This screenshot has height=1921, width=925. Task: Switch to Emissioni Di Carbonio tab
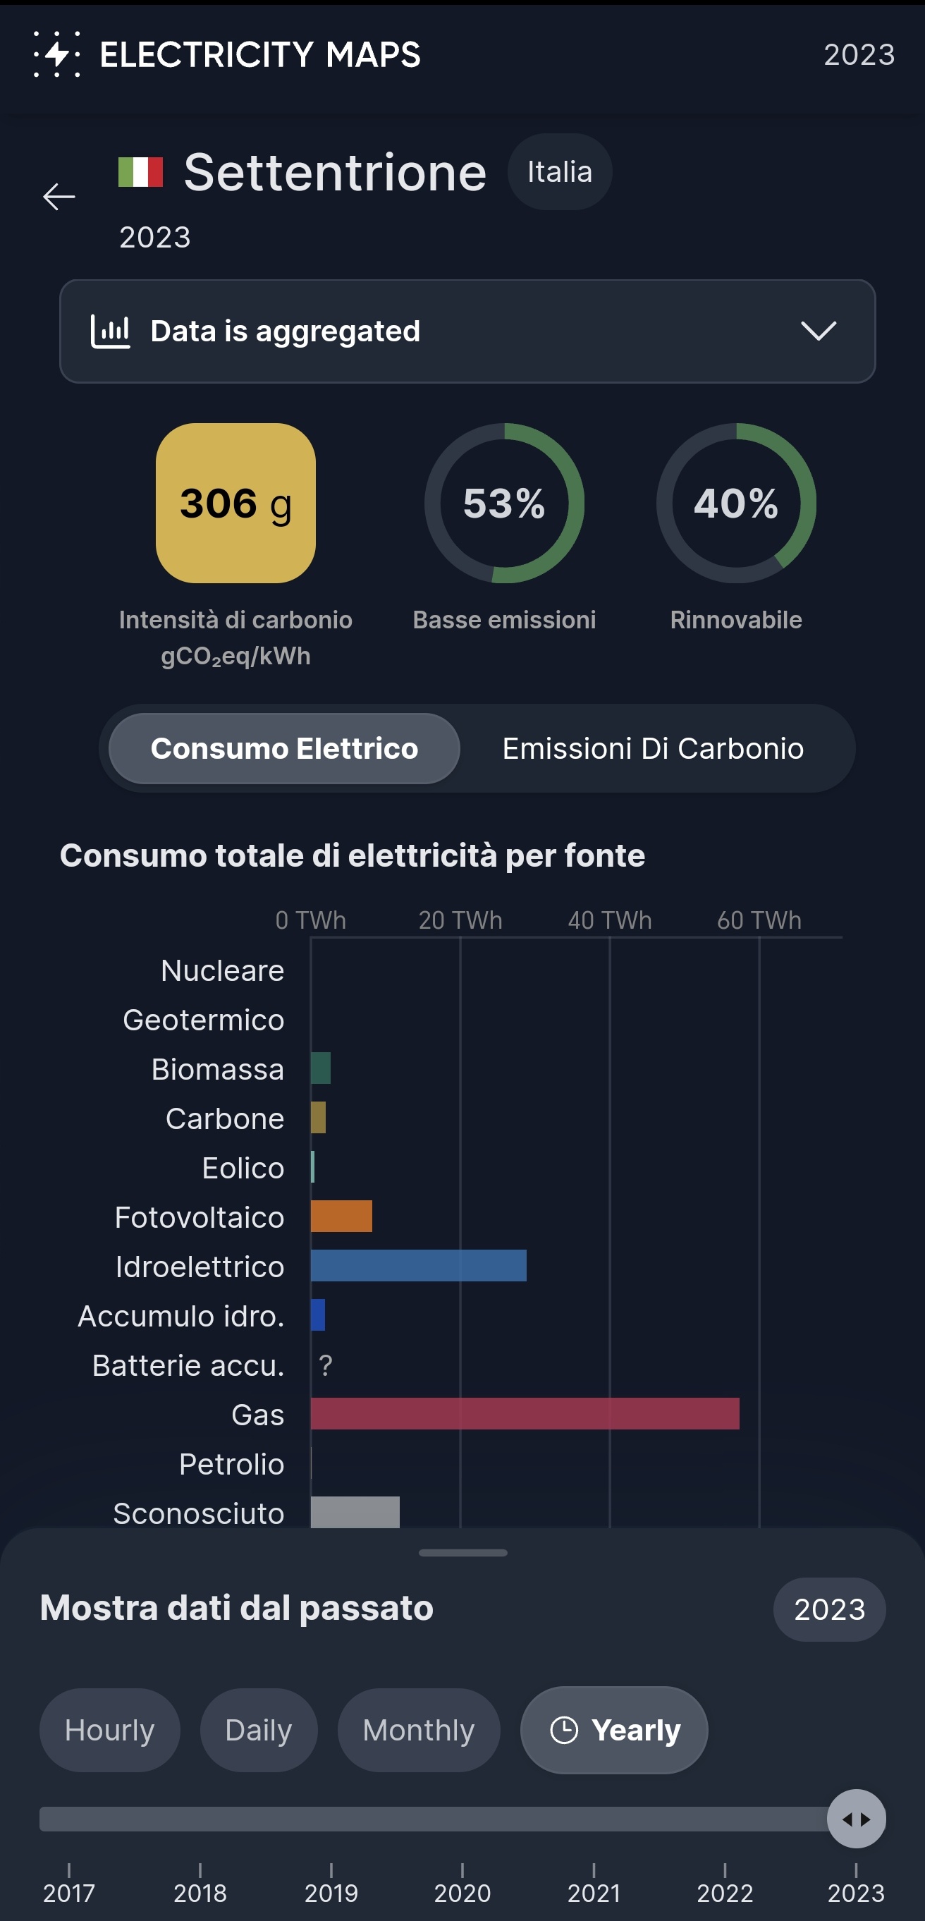653,749
